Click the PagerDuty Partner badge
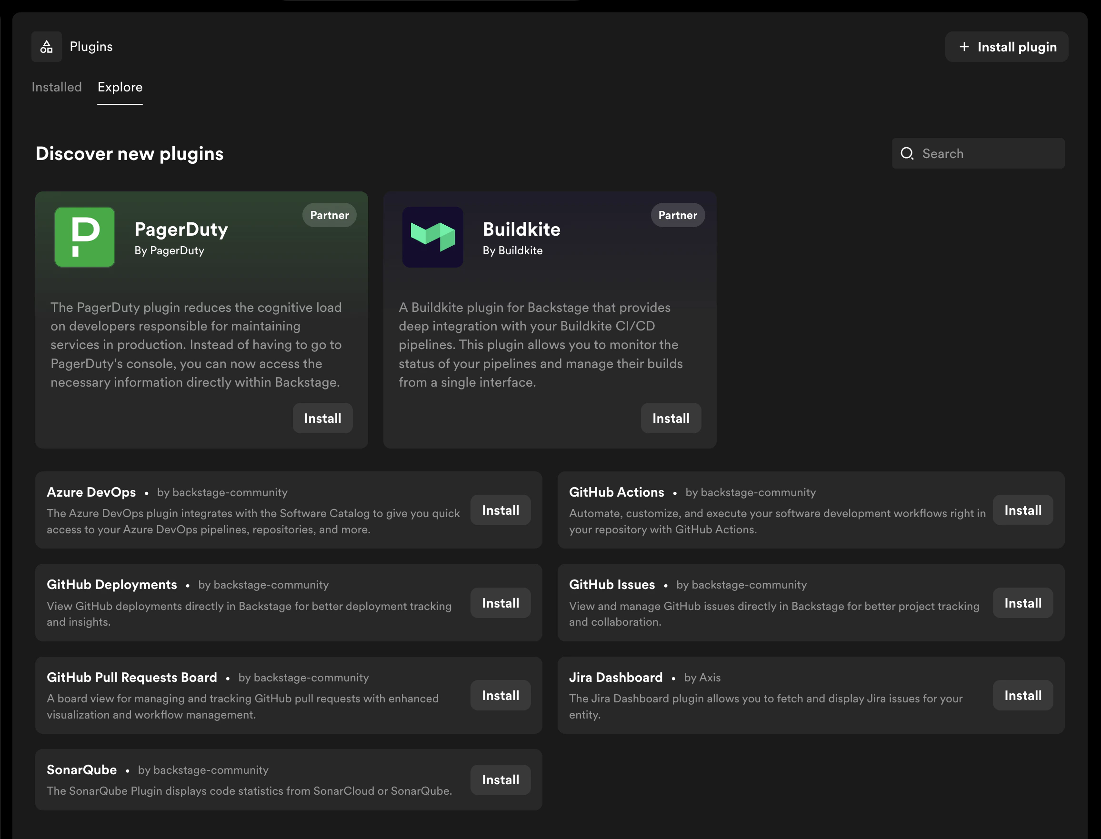The image size is (1101, 839). 329,215
